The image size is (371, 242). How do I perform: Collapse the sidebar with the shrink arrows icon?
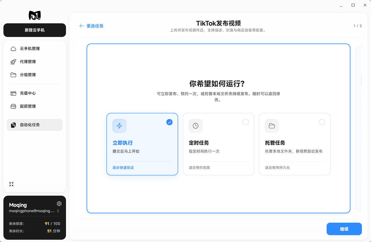click(11, 184)
